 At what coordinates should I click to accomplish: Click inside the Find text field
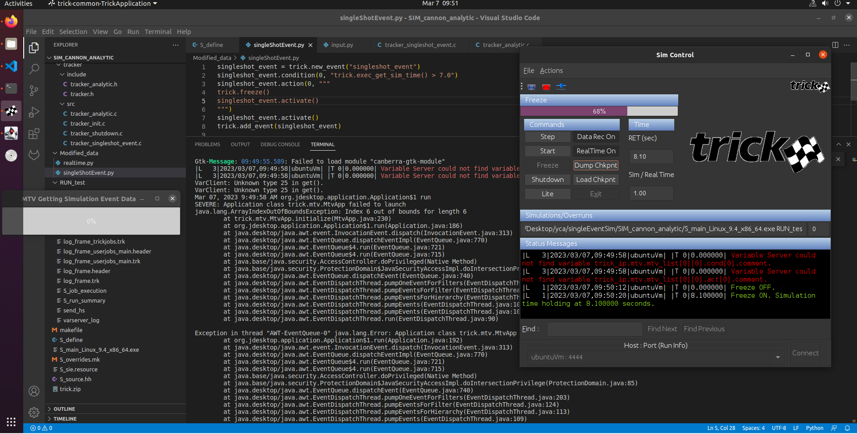pyautogui.click(x=594, y=329)
